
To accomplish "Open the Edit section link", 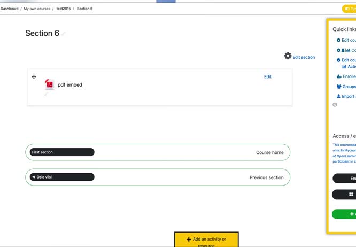I will [x=304, y=57].
